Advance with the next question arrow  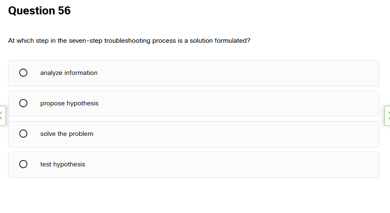(x=387, y=115)
